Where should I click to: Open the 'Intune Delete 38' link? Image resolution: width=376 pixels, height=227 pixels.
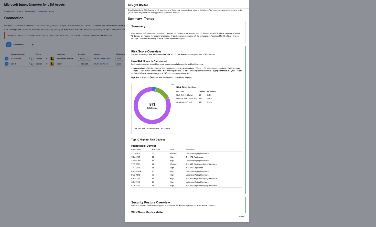101,64
